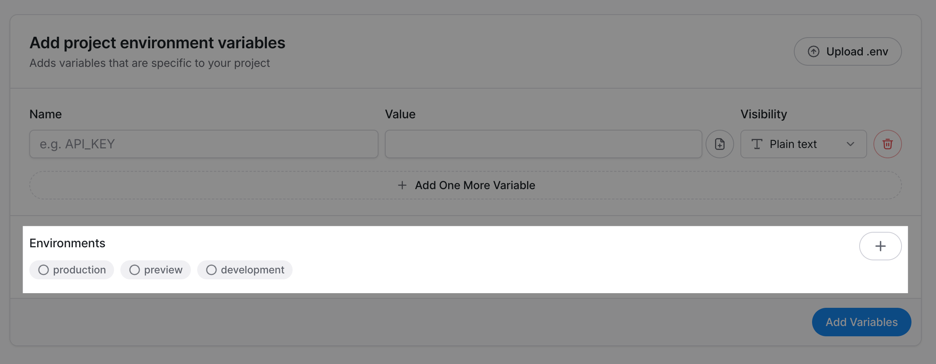
Task: Select the preview environment radio button
Action: [135, 270]
